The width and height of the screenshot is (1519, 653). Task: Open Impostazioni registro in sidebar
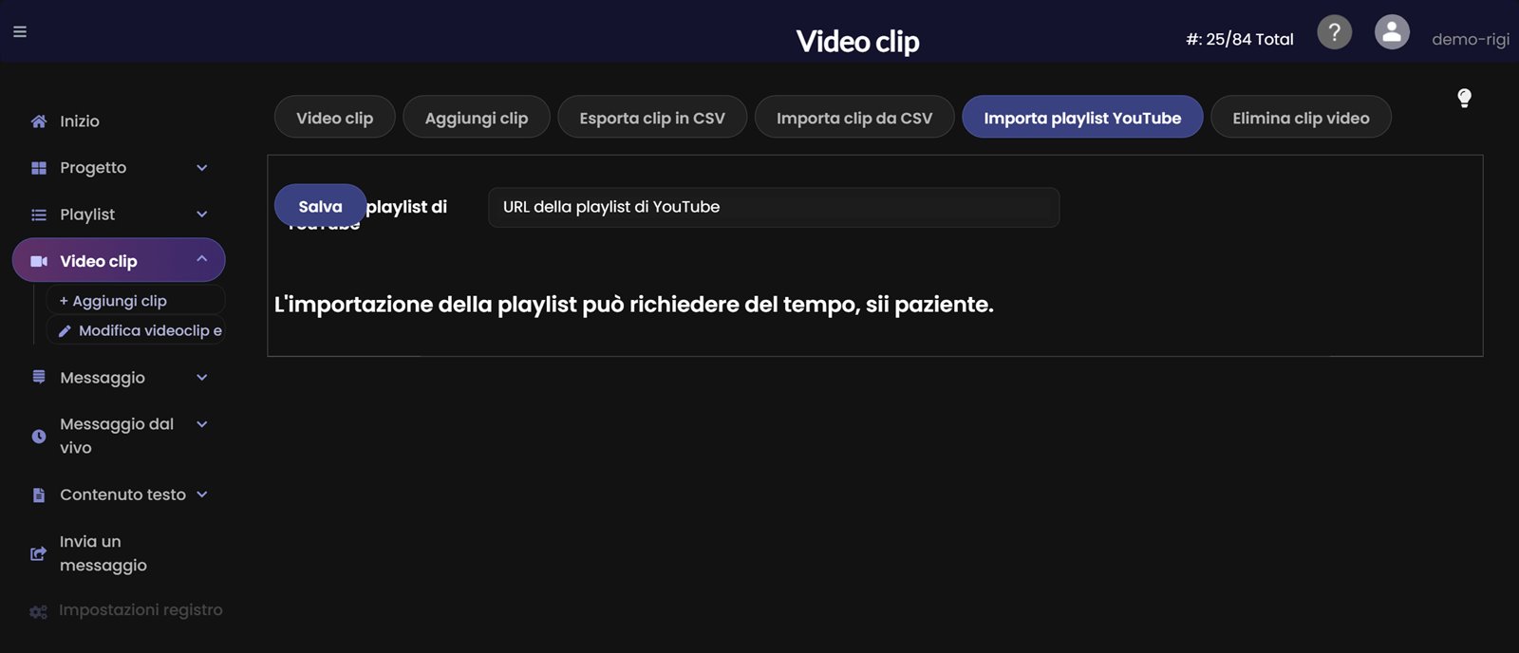pos(141,610)
